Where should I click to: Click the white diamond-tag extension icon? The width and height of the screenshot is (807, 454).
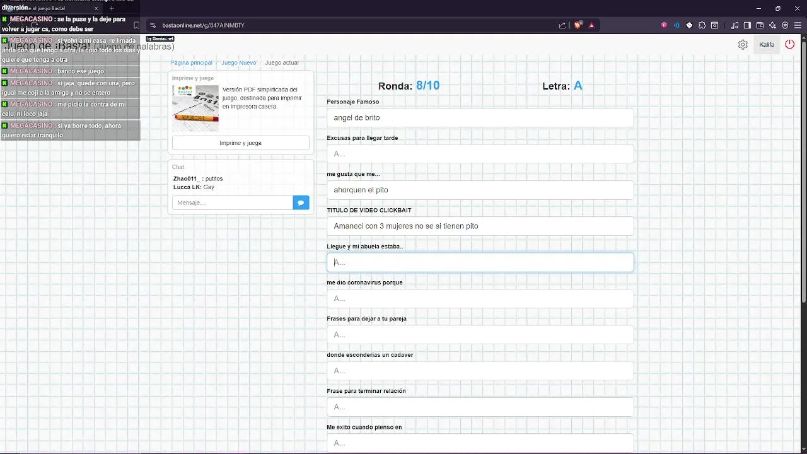click(x=689, y=25)
